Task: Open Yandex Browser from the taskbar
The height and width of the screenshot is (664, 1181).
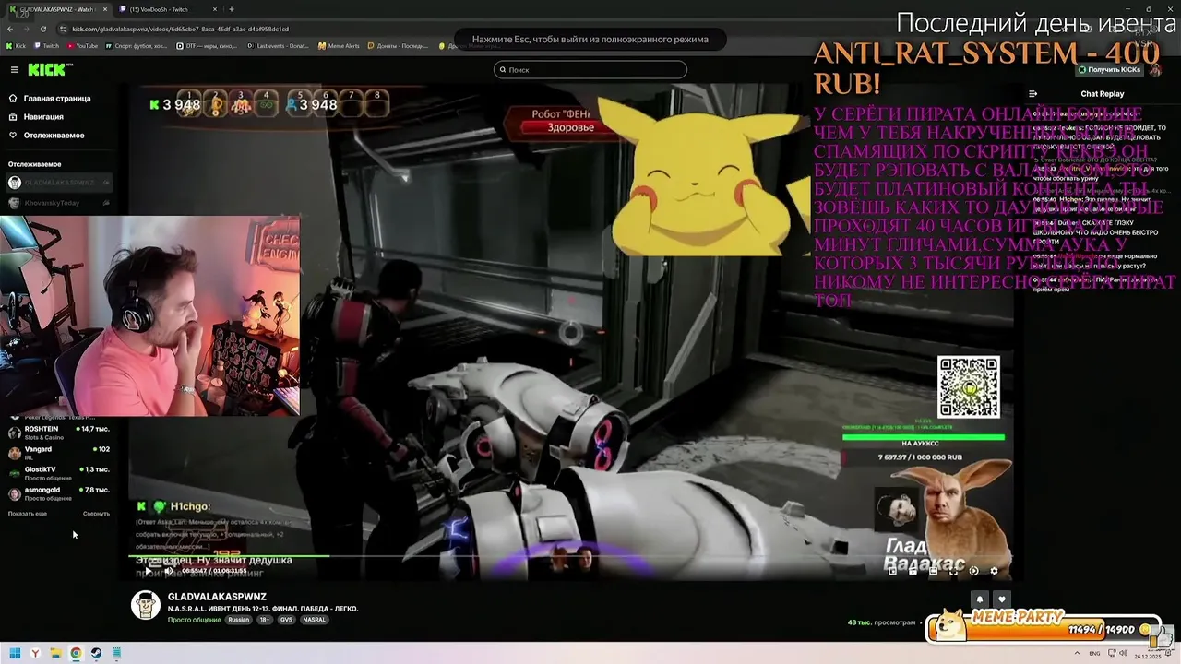Action: (35, 653)
